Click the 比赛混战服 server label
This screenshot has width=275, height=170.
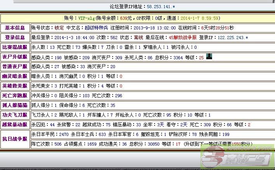[x=15, y=47]
